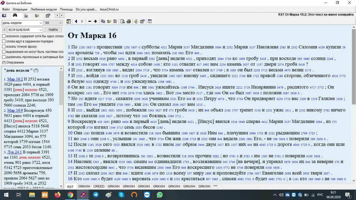The width and height of the screenshot is (356, 200).
Task: Check 'слова идут в заданном порядке' option
Action: coord(4,41)
